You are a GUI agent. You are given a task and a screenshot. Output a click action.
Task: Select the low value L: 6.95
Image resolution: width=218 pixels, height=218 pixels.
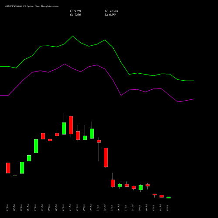tap(110, 15)
